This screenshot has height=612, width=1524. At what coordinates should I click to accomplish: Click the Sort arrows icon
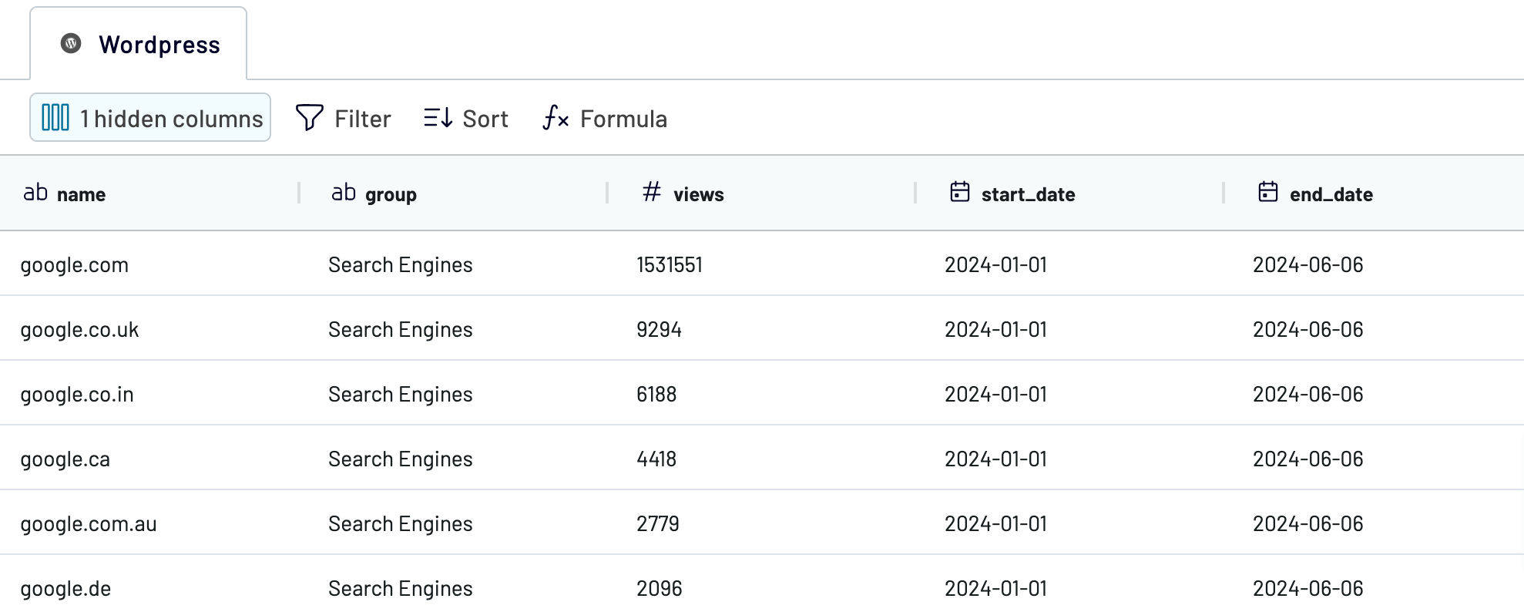pos(438,118)
